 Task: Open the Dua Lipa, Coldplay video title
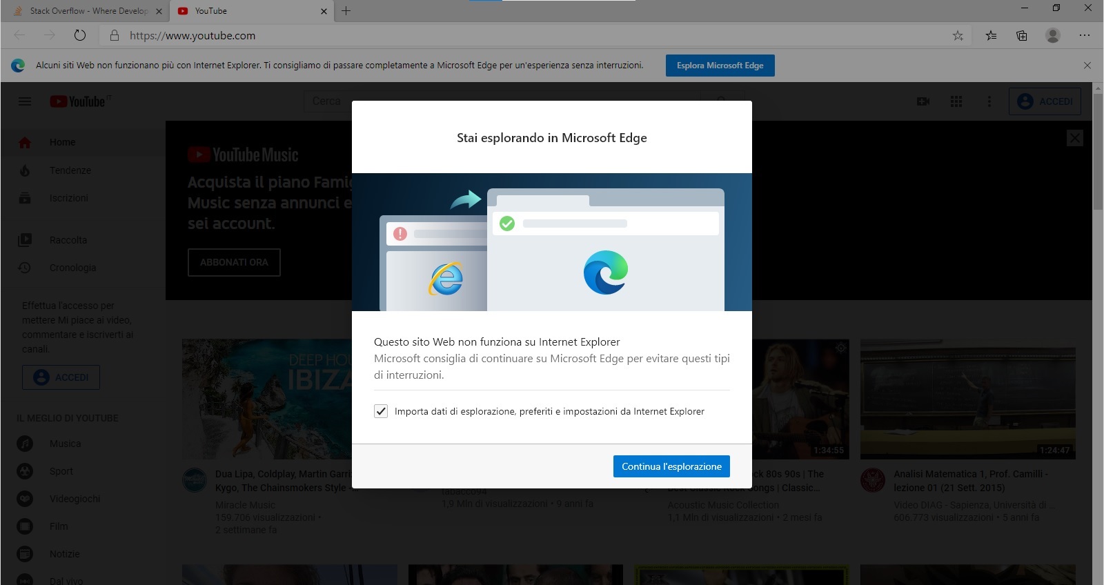coord(283,481)
